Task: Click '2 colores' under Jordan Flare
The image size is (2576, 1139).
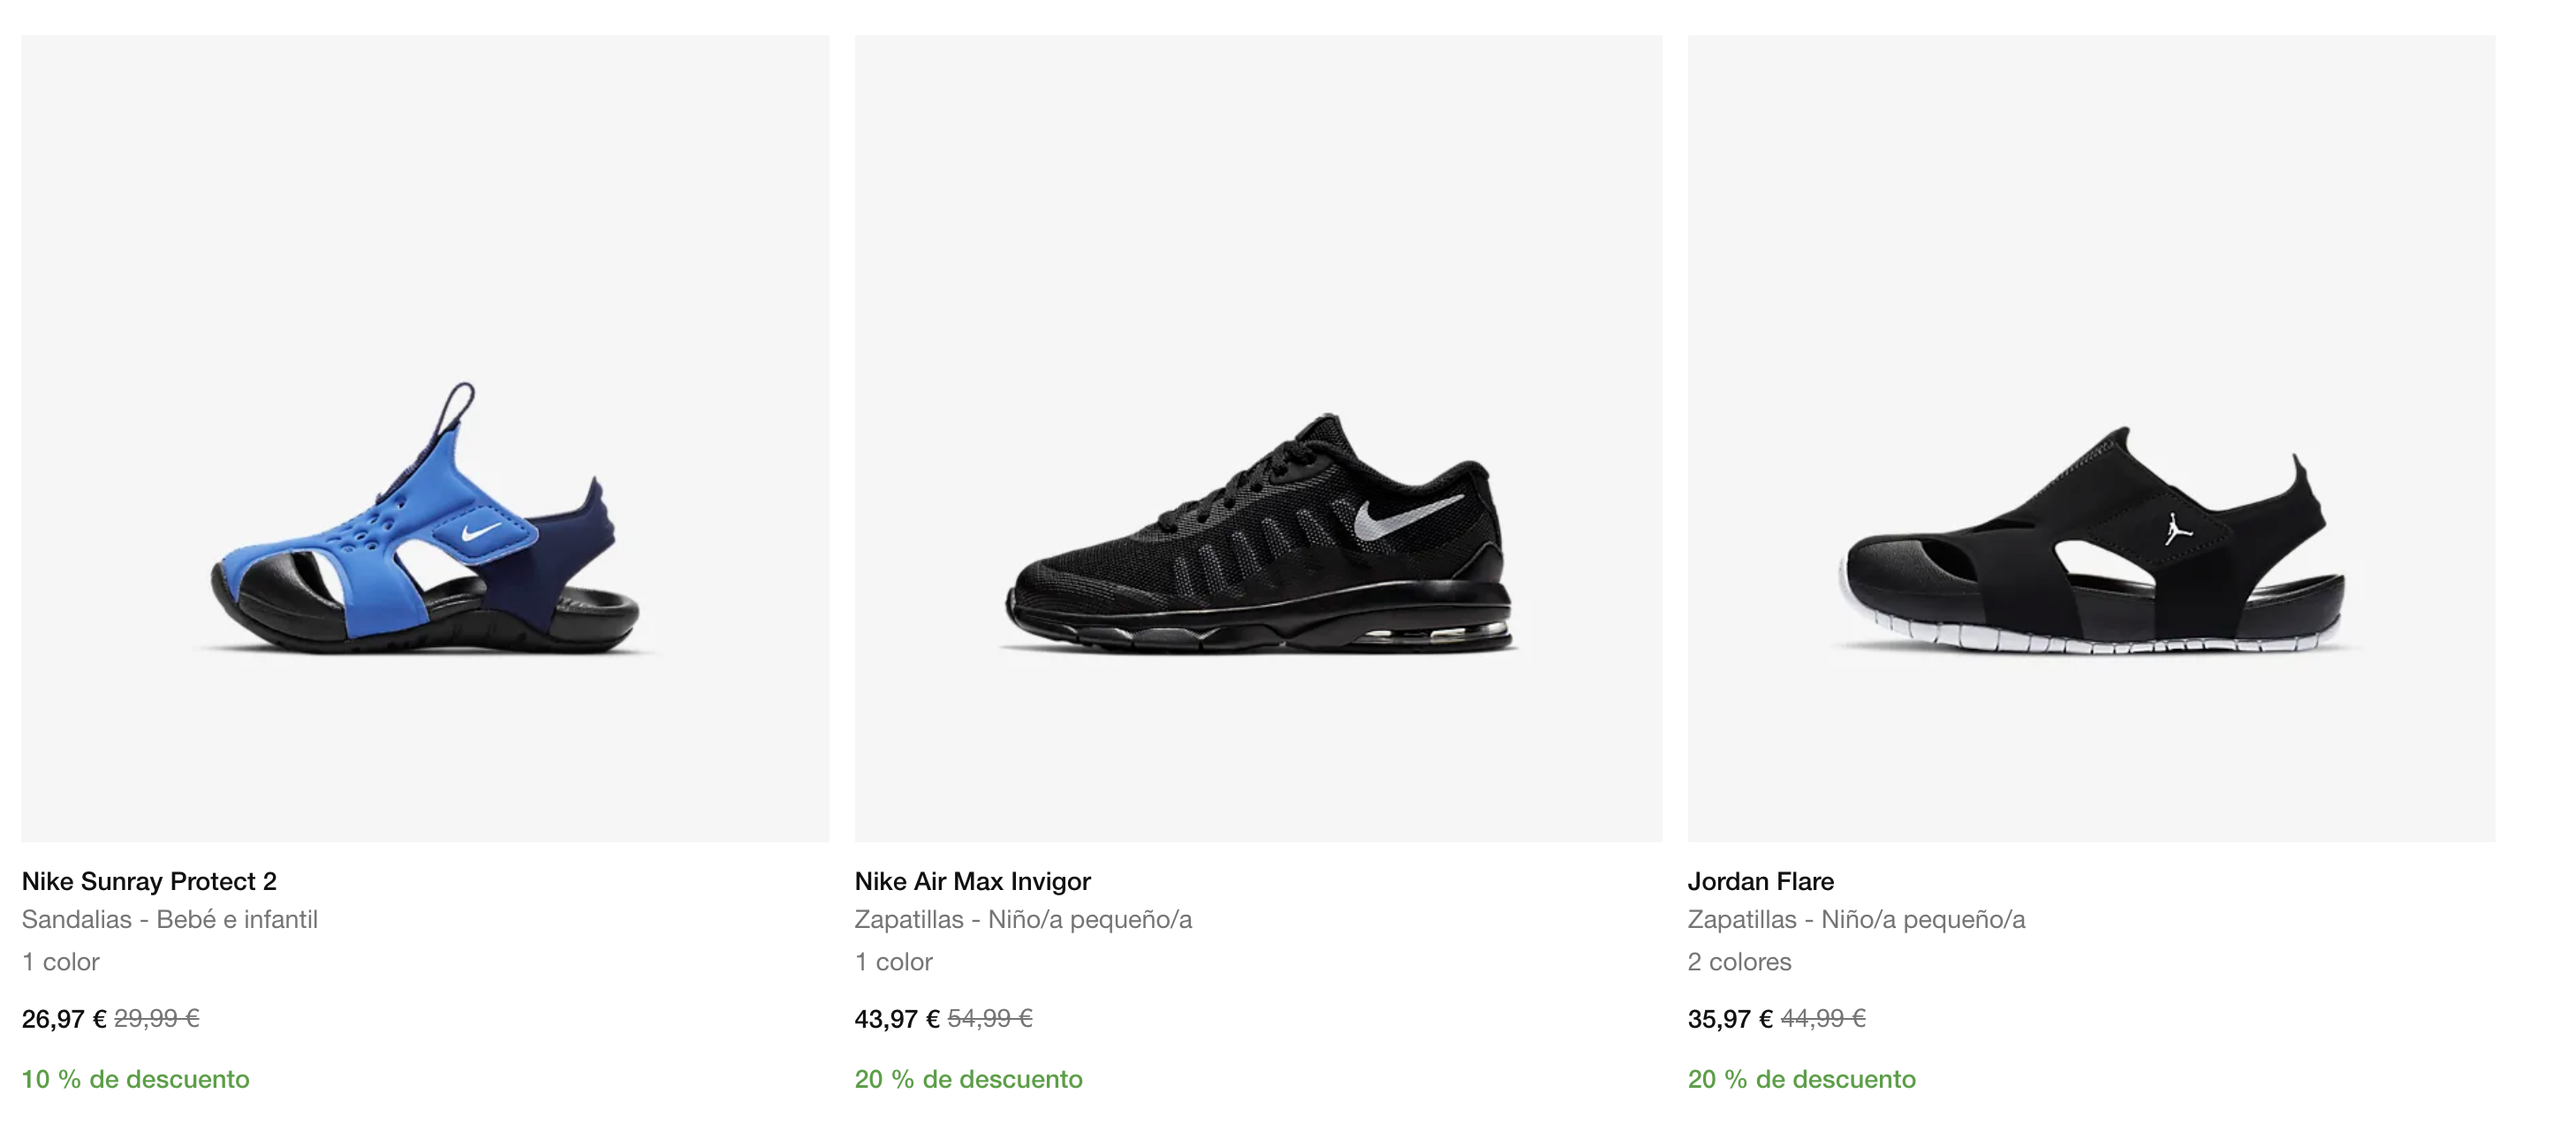Action: [x=1739, y=962]
